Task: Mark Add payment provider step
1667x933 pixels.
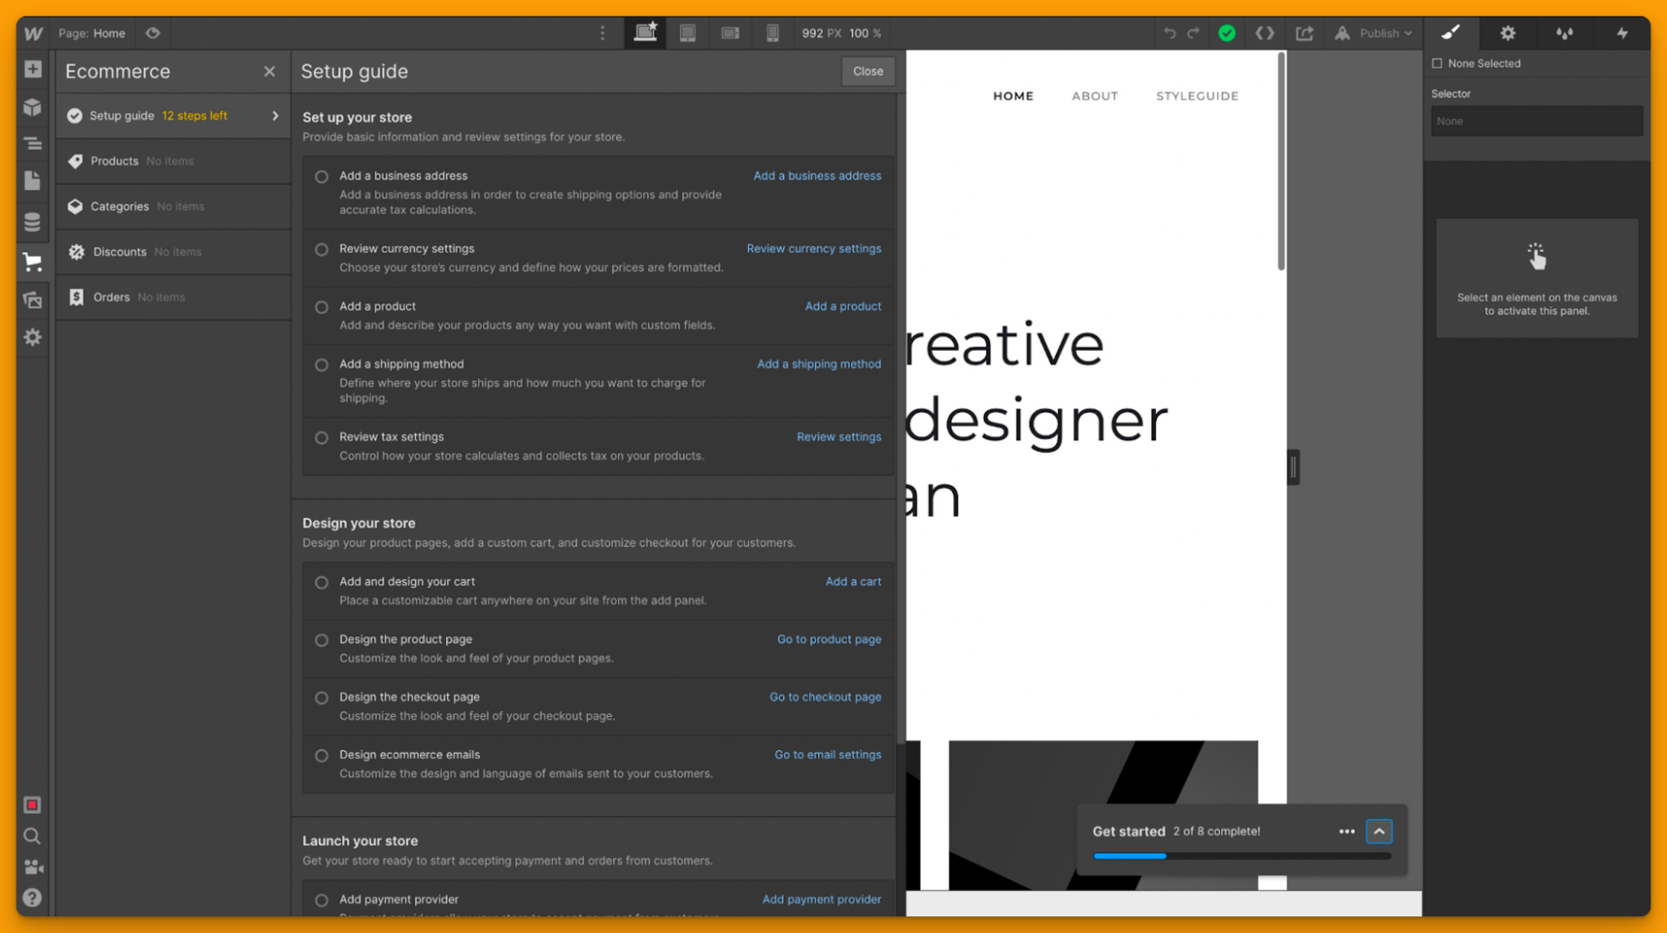Action: (322, 900)
